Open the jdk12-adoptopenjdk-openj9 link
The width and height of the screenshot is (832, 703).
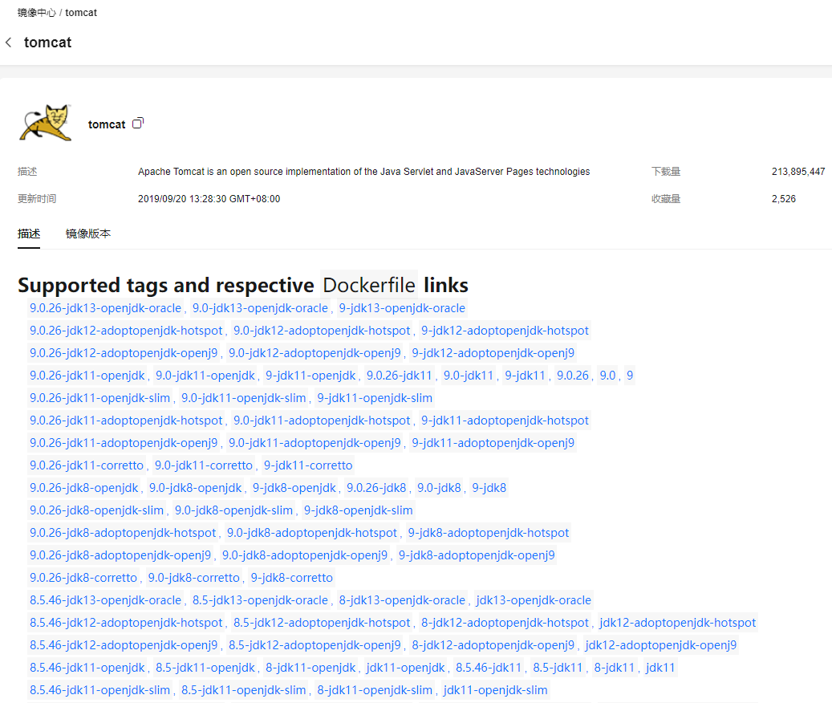pos(661,645)
